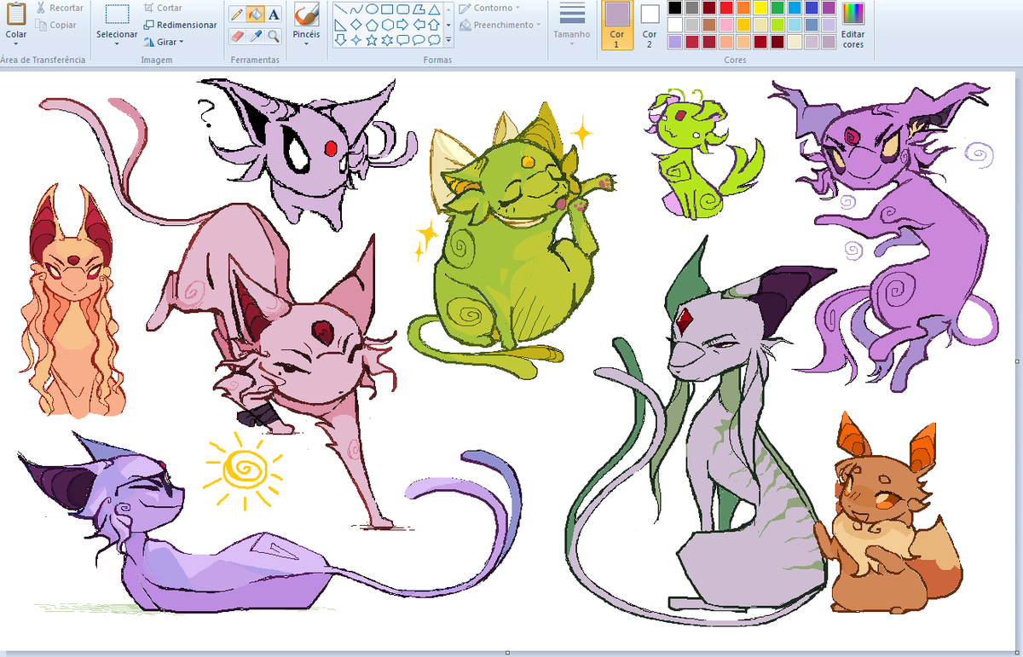Select the Cloud callout shape
Screen dimensions: 1023x657
(434, 40)
